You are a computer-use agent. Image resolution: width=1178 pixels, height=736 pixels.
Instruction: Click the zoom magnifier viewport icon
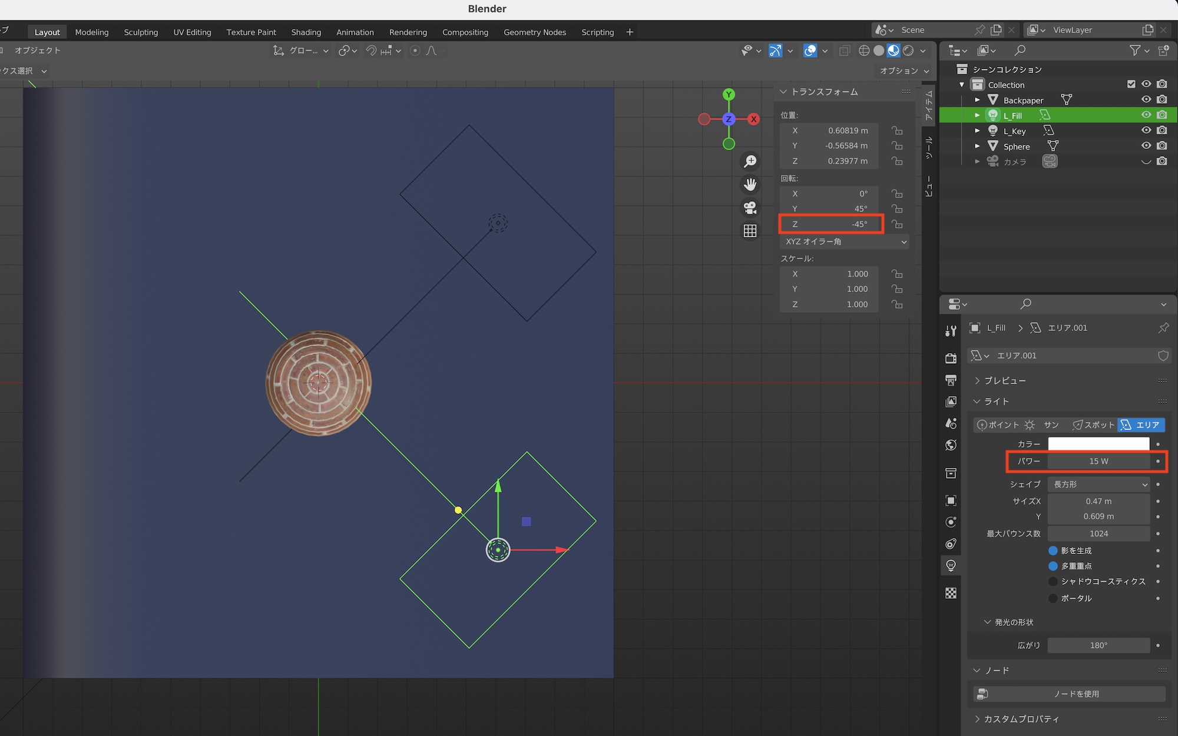pyautogui.click(x=750, y=161)
